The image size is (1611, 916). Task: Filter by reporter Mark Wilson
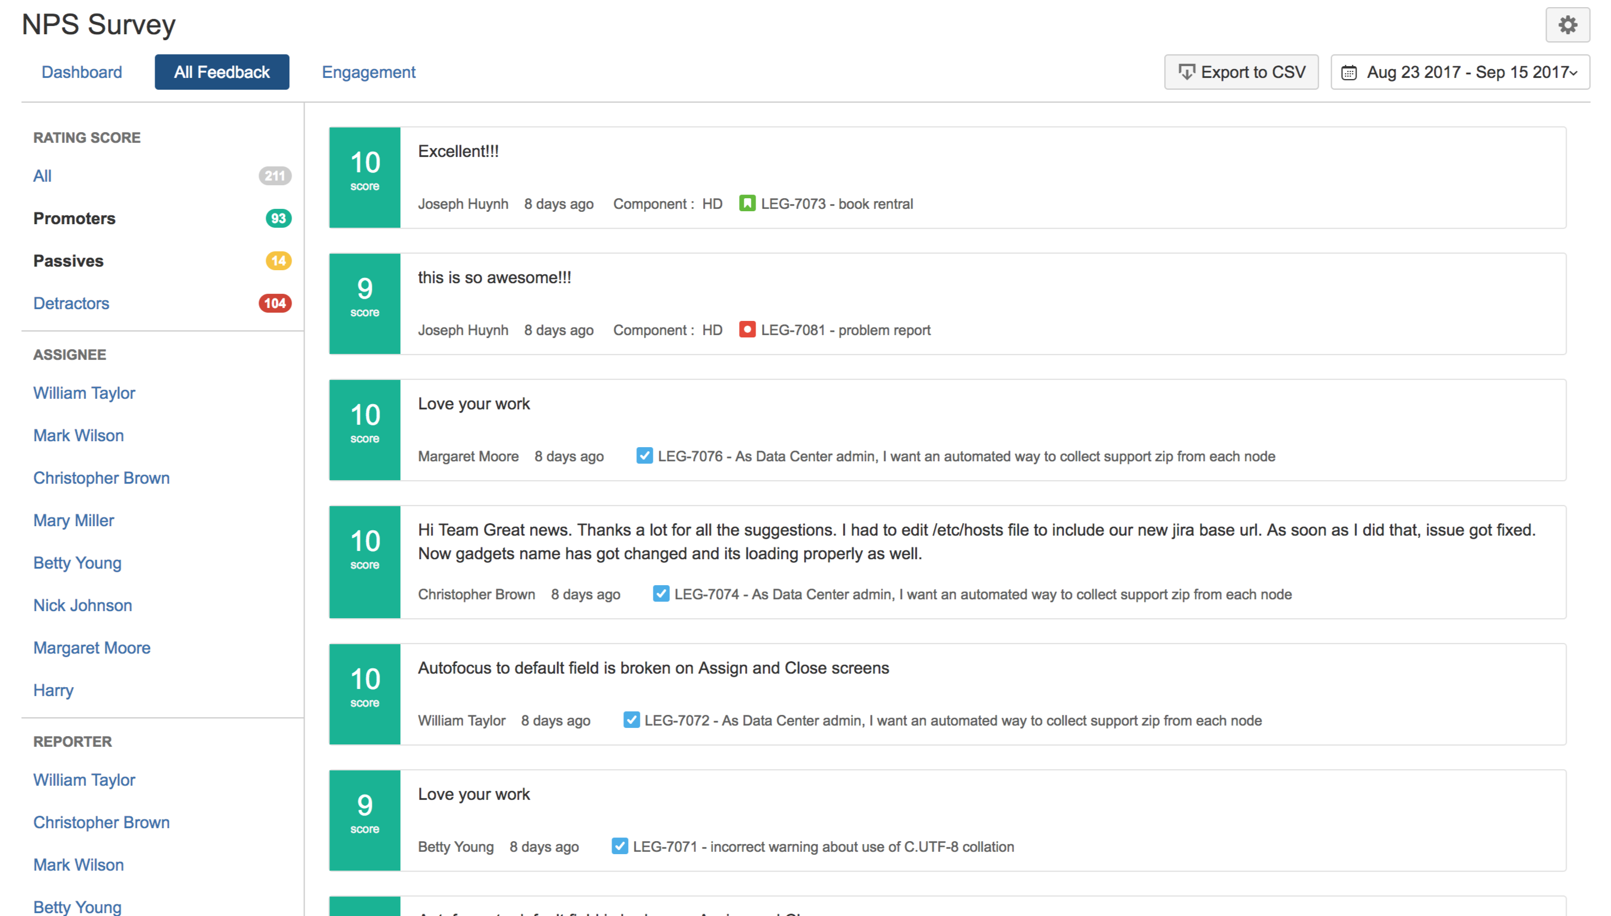click(x=79, y=865)
